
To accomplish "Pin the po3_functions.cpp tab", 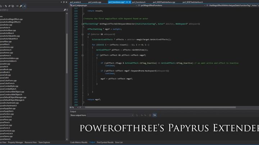I will 127,2.
